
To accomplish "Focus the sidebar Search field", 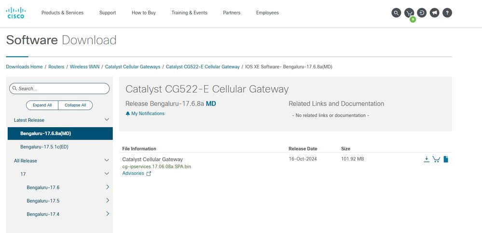I will [x=59, y=88].
